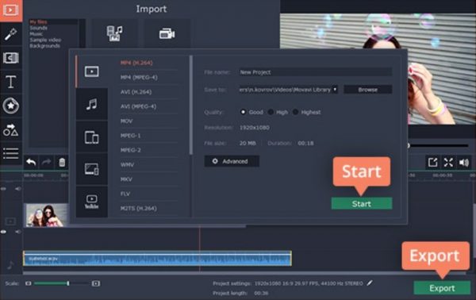The image size is (476, 300).
Task: Click the Add Media Files icon
Action: [x=115, y=33]
